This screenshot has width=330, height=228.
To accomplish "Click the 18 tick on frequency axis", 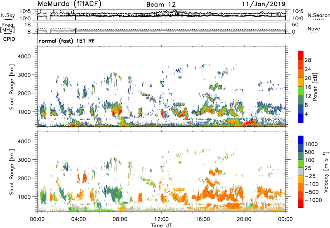I will tap(28, 25).
